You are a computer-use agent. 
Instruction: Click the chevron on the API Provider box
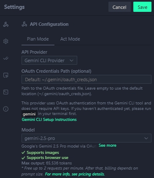(72, 60)
